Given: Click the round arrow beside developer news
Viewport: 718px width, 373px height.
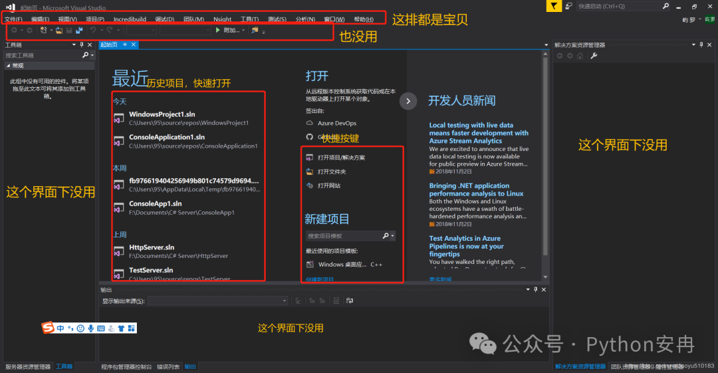Looking at the screenshot, I should coord(408,100).
